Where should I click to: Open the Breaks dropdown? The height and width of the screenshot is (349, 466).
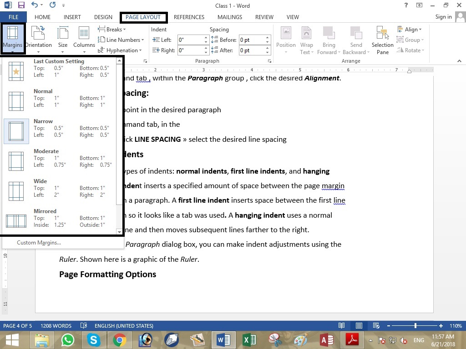click(x=112, y=29)
